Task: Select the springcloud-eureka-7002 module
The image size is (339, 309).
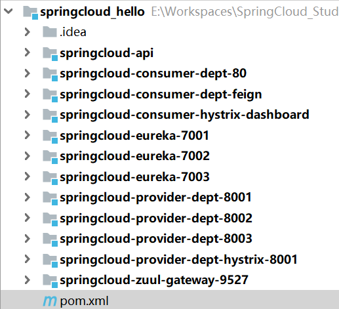Action: (134, 156)
